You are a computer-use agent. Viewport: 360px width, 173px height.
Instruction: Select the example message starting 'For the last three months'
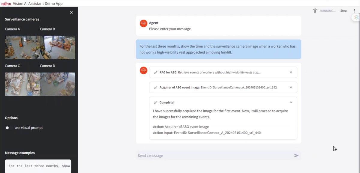(38, 166)
